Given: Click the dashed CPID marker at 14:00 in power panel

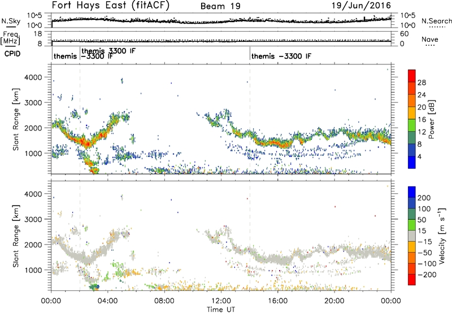Looking at the screenshot, I should pos(250,119).
